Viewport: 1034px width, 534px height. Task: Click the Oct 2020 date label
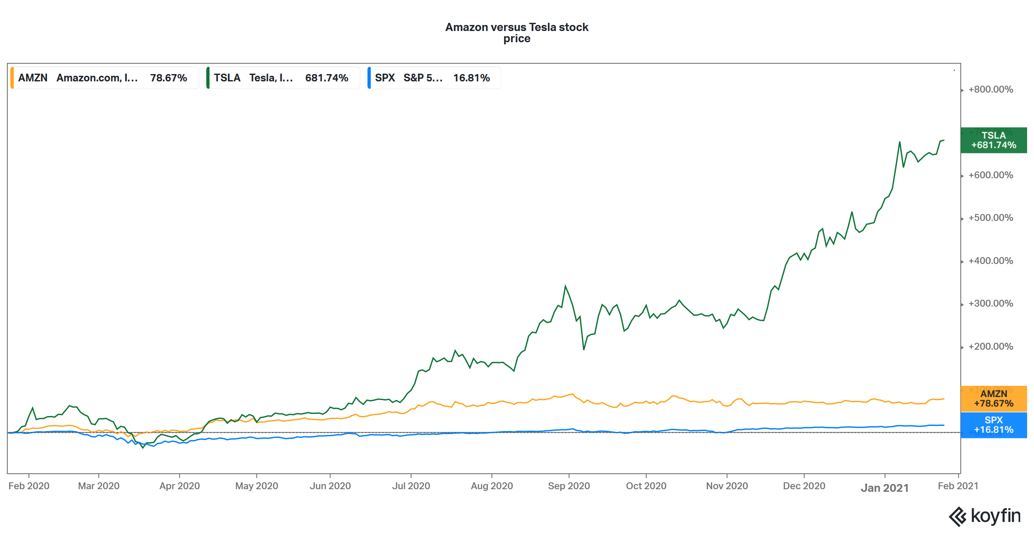(x=646, y=486)
